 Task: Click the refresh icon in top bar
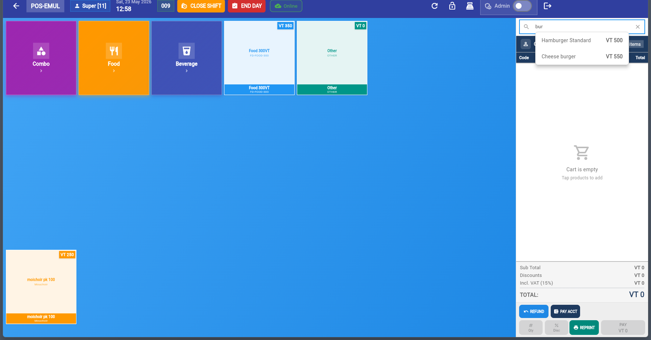click(x=435, y=6)
